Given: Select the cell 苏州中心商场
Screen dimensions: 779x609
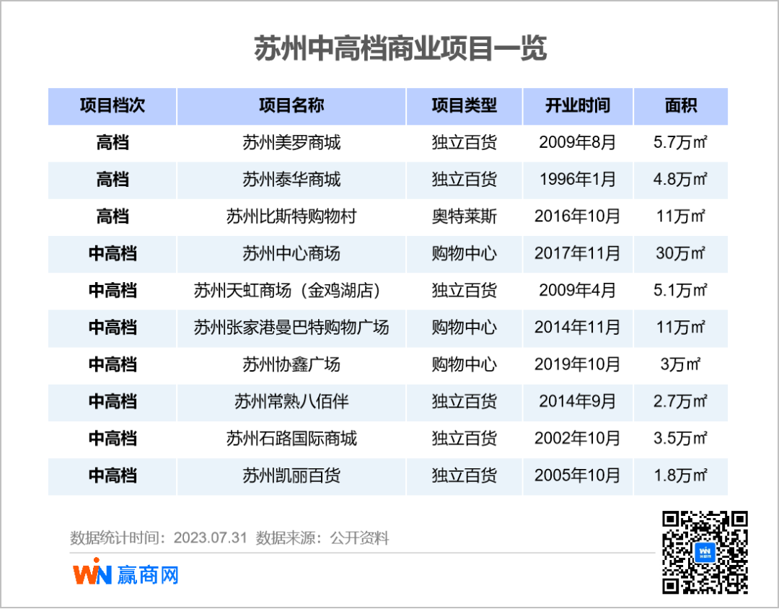Looking at the screenshot, I should (291, 253).
